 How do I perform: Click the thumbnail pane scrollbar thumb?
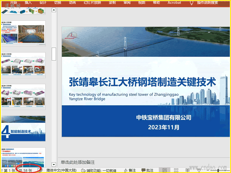point(54,54)
